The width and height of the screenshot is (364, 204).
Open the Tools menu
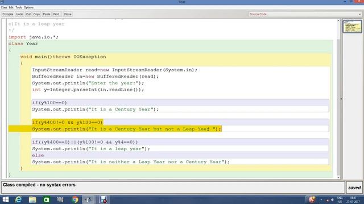click(19, 7)
